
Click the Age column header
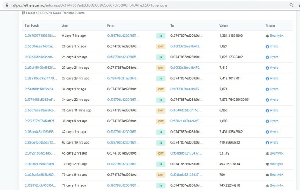[65, 26]
